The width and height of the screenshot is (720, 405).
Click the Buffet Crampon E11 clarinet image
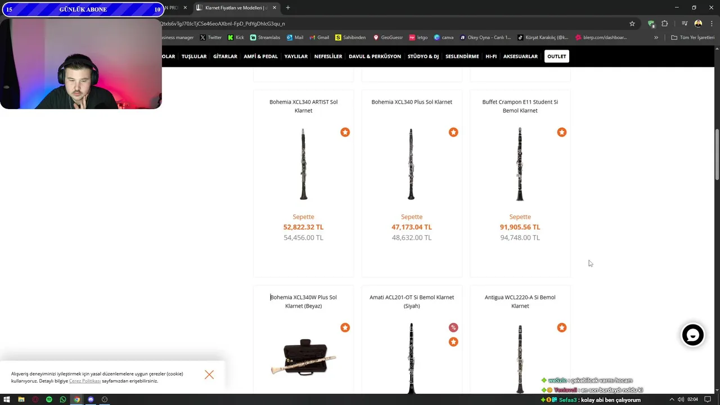click(520, 164)
